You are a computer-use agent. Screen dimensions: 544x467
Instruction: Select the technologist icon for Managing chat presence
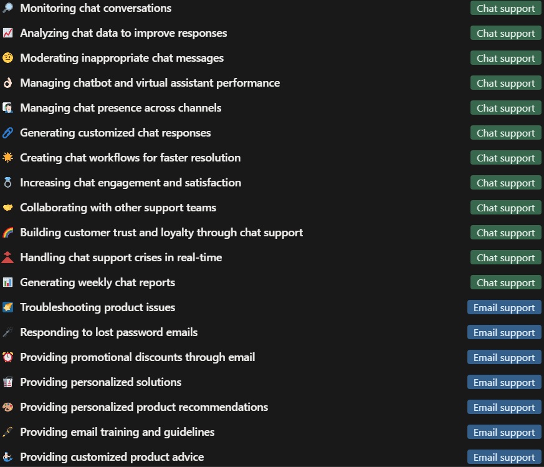[9, 108]
